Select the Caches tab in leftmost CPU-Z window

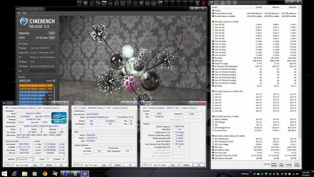click(x=14, y=108)
